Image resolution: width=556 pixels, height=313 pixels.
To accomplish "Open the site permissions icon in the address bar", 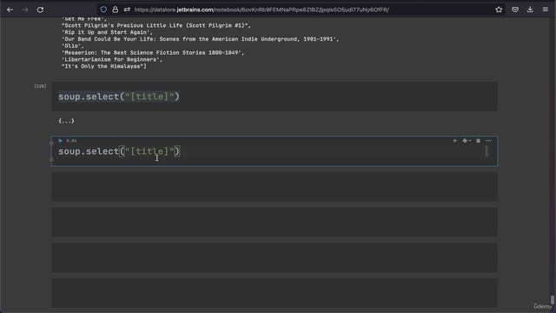I will click(127, 10).
